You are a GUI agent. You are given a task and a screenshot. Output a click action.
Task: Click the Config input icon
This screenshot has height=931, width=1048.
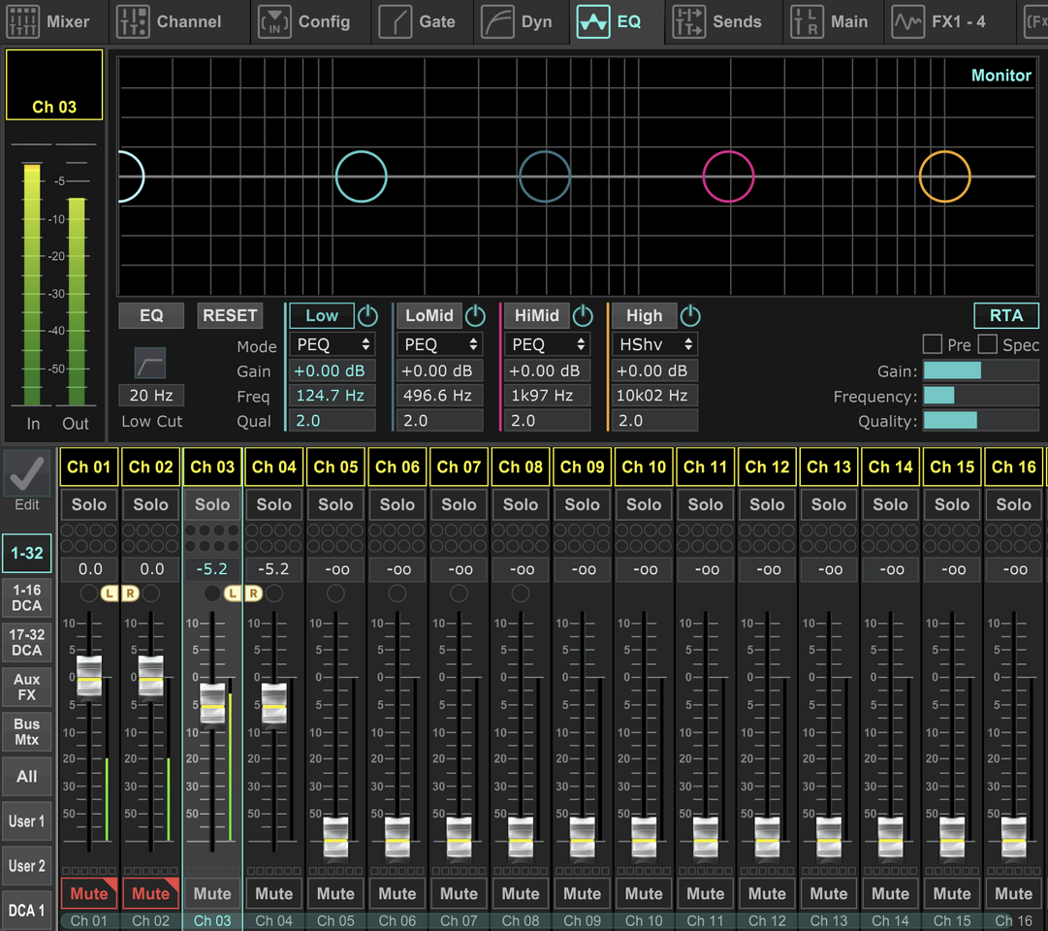pos(274,21)
